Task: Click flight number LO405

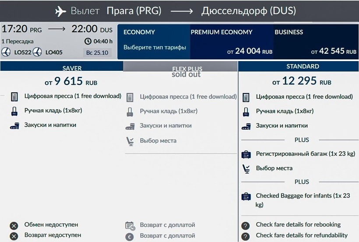Action: pos(54,52)
